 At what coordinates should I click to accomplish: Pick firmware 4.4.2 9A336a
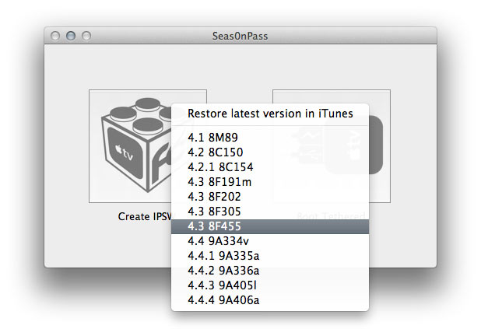pyautogui.click(x=270, y=271)
